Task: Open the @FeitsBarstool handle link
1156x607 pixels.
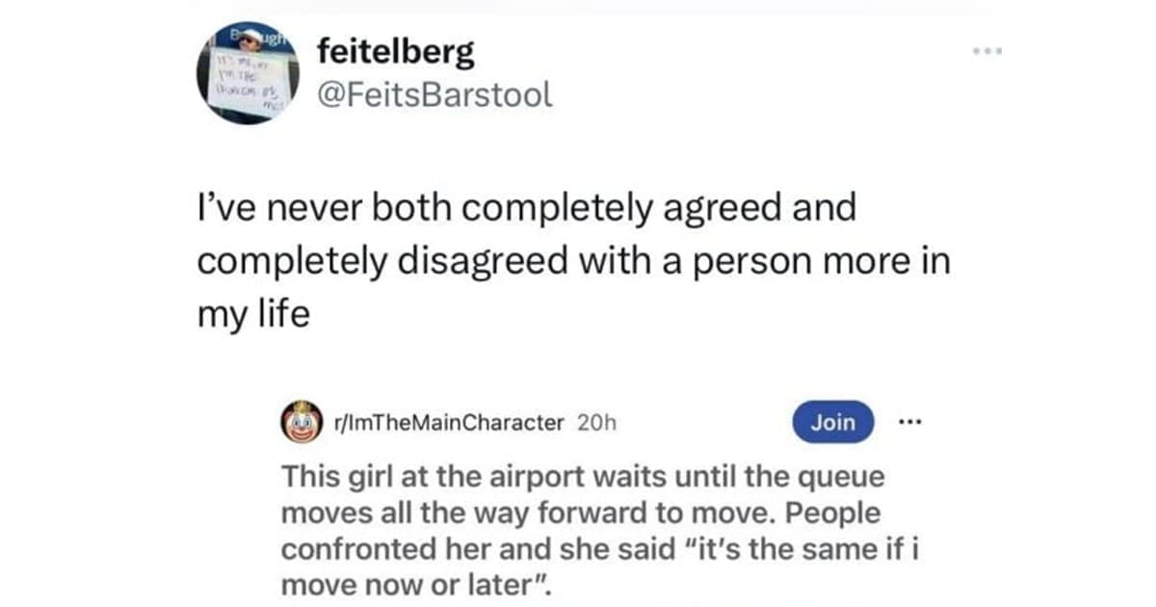Action: coord(434,93)
